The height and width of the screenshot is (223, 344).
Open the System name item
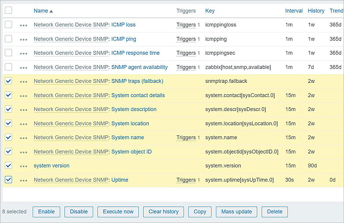(x=128, y=138)
